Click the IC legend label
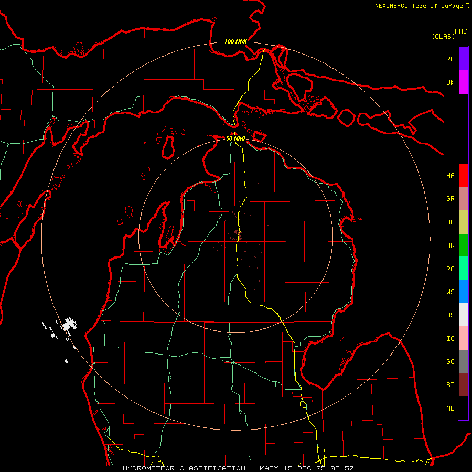The image size is (472, 472). tap(450, 339)
